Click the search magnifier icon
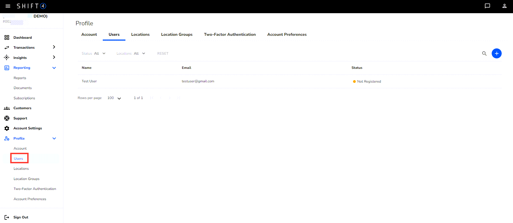The height and width of the screenshot is (223, 513). point(484,54)
